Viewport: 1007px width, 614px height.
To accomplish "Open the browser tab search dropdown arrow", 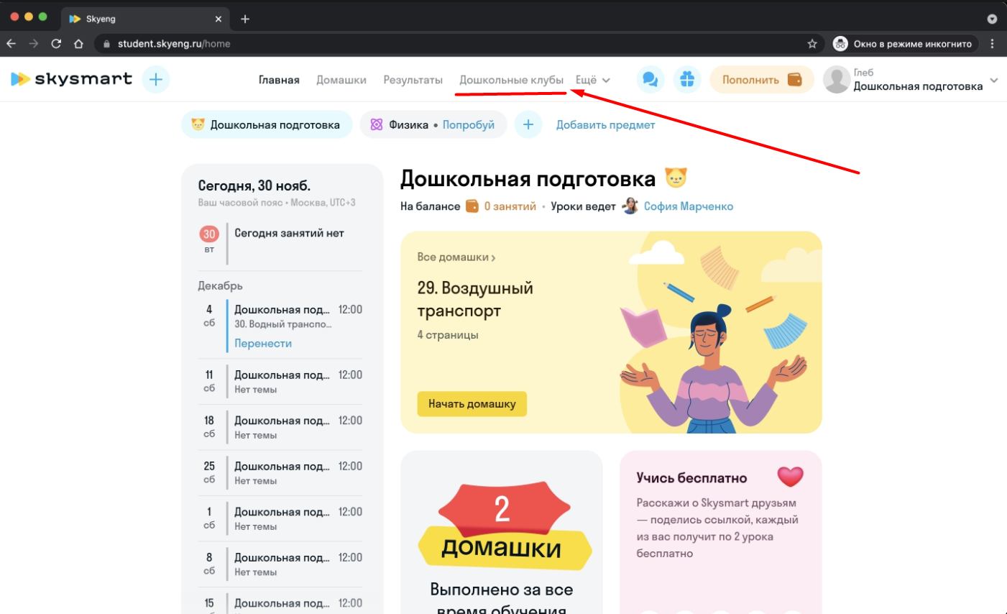I will point(992,19).
